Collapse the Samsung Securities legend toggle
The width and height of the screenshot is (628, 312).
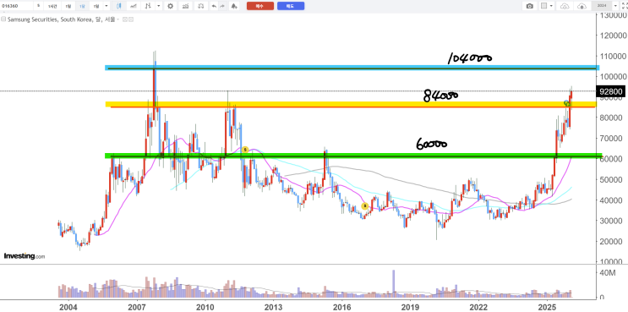(3, 19)
